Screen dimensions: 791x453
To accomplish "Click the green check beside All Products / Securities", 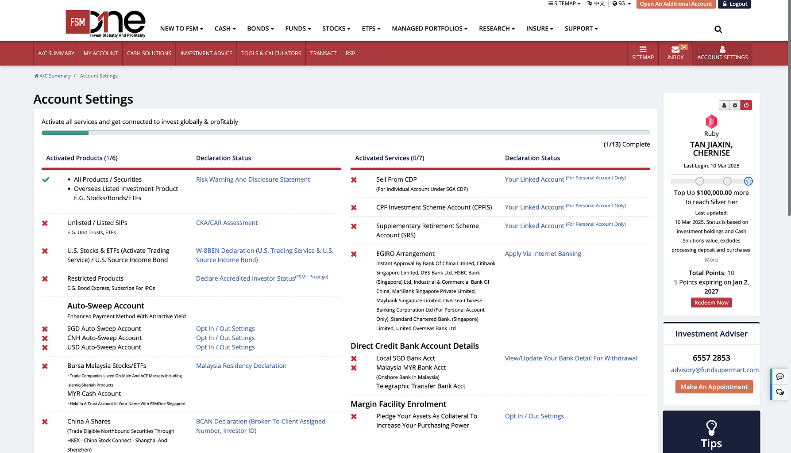I will (46, 179).
